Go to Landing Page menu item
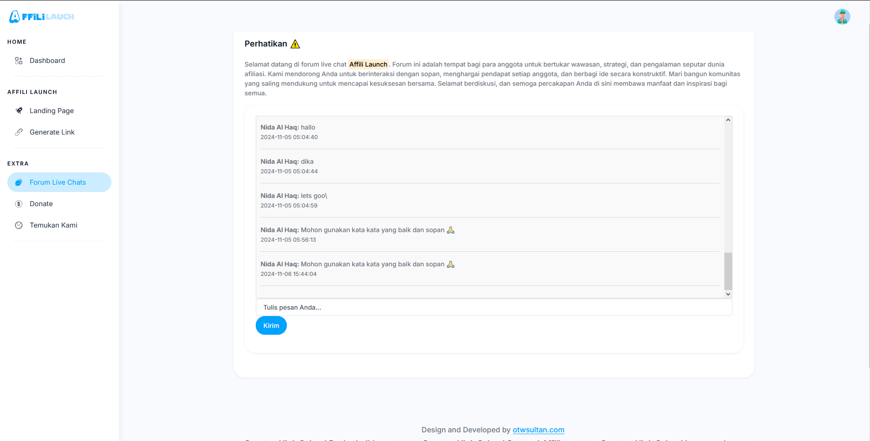This screenshot has width=870, height=441. pyautogui.click(x=52, y=111)
